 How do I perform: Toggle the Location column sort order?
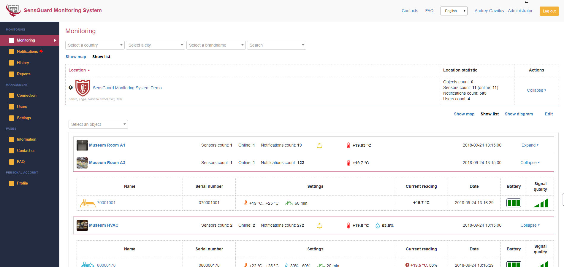(77, 70)
